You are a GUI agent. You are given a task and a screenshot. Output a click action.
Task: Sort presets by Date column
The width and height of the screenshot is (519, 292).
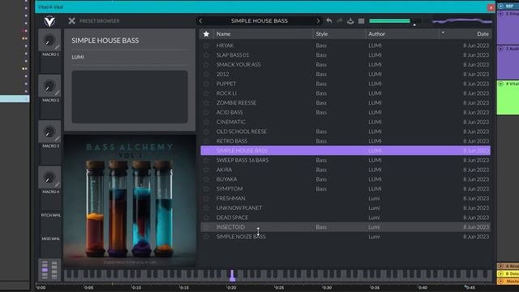coord(483,34)
